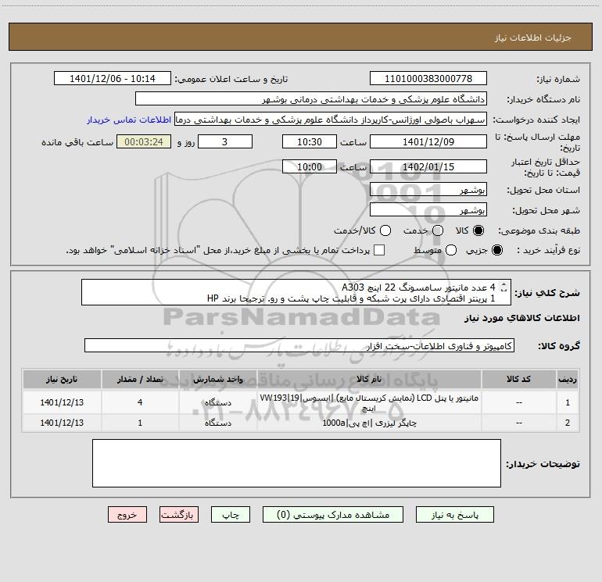Click the گروه کالا field

click(x=299, y=345)
